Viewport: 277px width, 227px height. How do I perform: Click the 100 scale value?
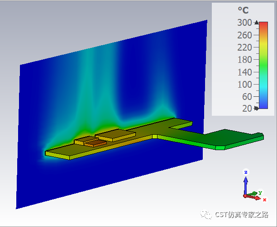click(244, 85)
